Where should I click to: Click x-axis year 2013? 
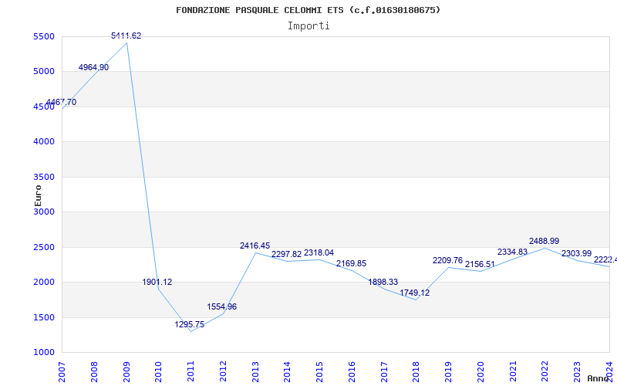click(x=255, y=372)
